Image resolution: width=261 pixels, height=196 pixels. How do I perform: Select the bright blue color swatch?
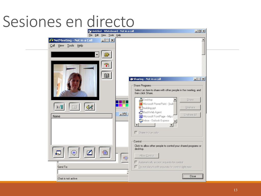(117, 105)
